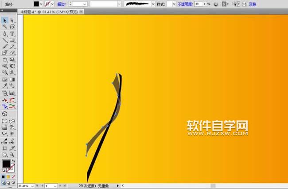Open the brush definition dropdown

153,4
